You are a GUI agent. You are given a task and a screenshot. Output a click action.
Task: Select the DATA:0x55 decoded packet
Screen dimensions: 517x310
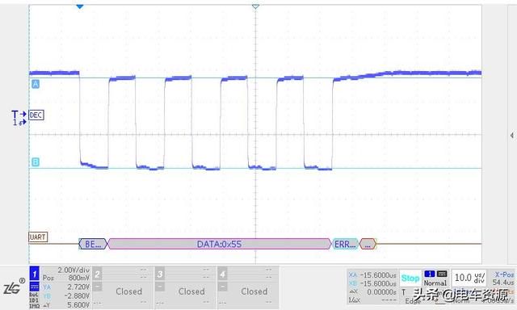(x=219, y=244)
